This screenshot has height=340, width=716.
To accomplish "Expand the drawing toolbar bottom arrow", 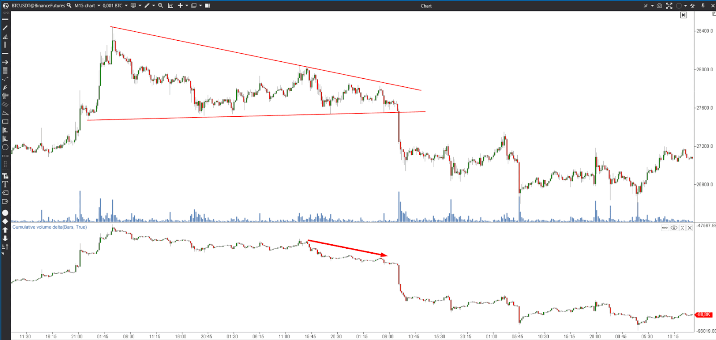I will [3, 254].
